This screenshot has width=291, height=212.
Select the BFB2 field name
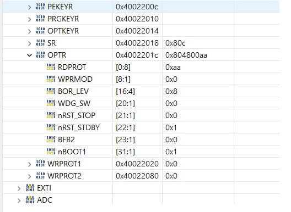click(x=66, y=140)
